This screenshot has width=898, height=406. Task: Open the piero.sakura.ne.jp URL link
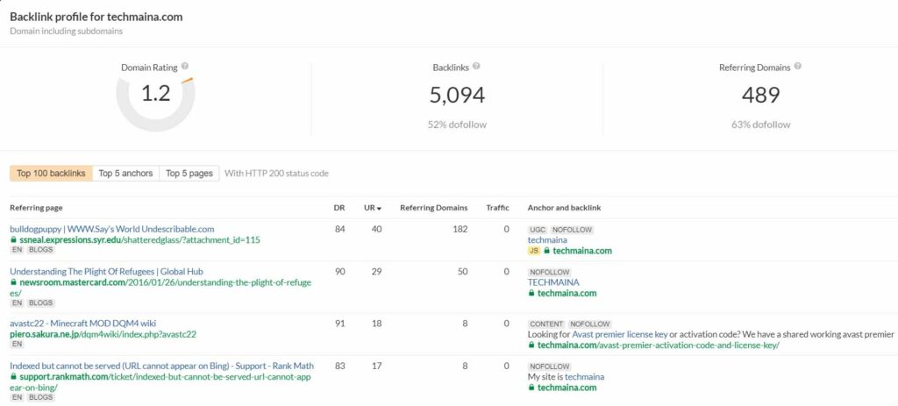[103, 334]
